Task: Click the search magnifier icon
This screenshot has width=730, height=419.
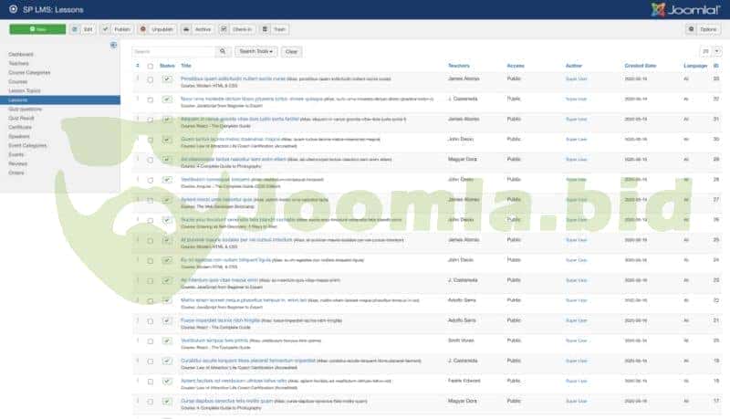Action: [222, 52]
